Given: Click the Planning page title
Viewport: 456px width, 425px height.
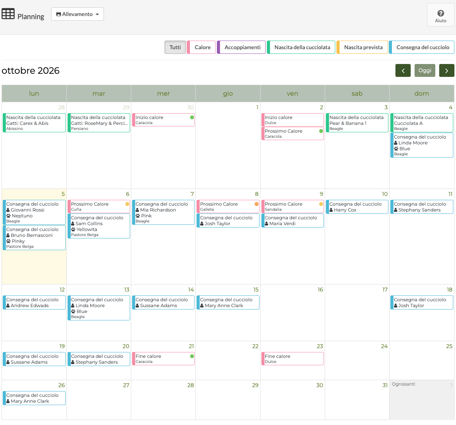Looking at the screenshot, I should coord(31,16).
